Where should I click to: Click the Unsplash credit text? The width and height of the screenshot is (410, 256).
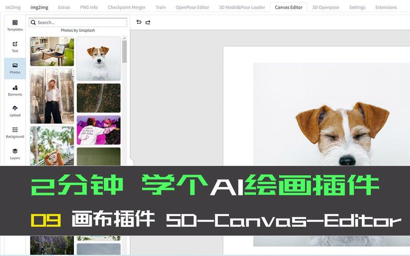78,30
